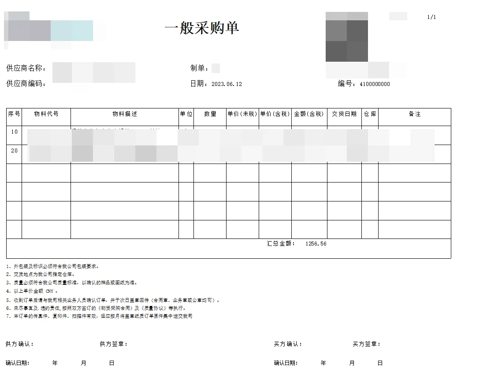Click the 供方签章 signature field
498x380 pixels.
pos(113,344)
